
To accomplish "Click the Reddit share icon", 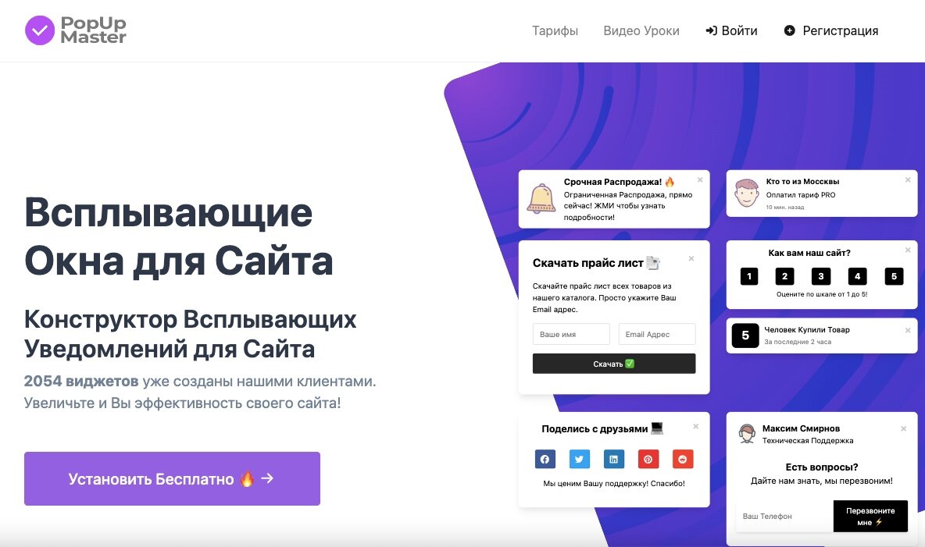I will click(683, 459).
